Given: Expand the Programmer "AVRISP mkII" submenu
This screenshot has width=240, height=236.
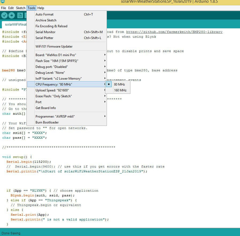Looking at the screenshot, I should 67,117.
